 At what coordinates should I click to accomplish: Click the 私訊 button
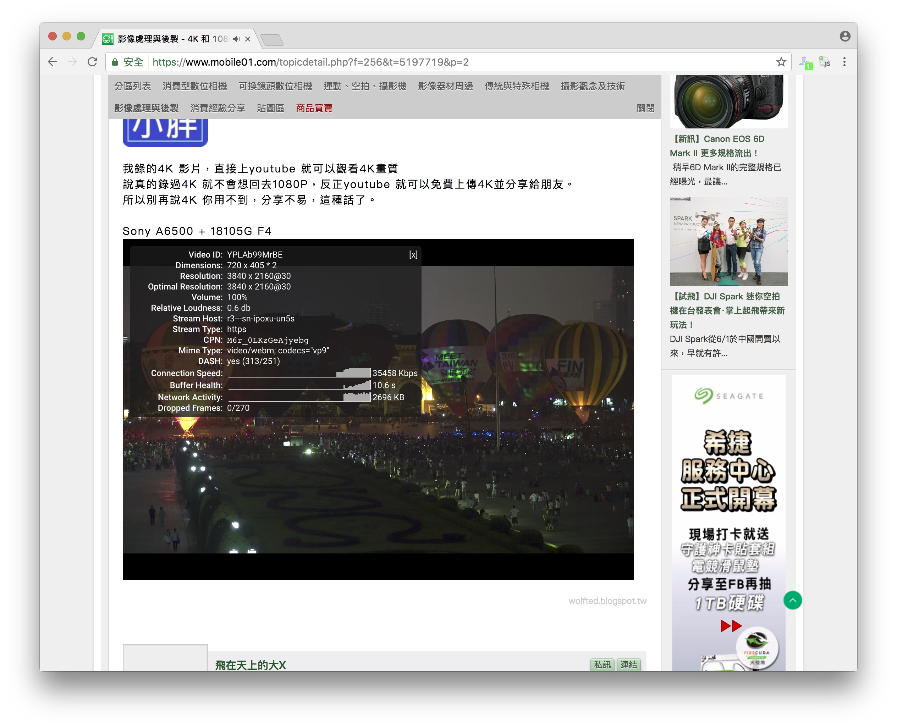tap(602, 665)
